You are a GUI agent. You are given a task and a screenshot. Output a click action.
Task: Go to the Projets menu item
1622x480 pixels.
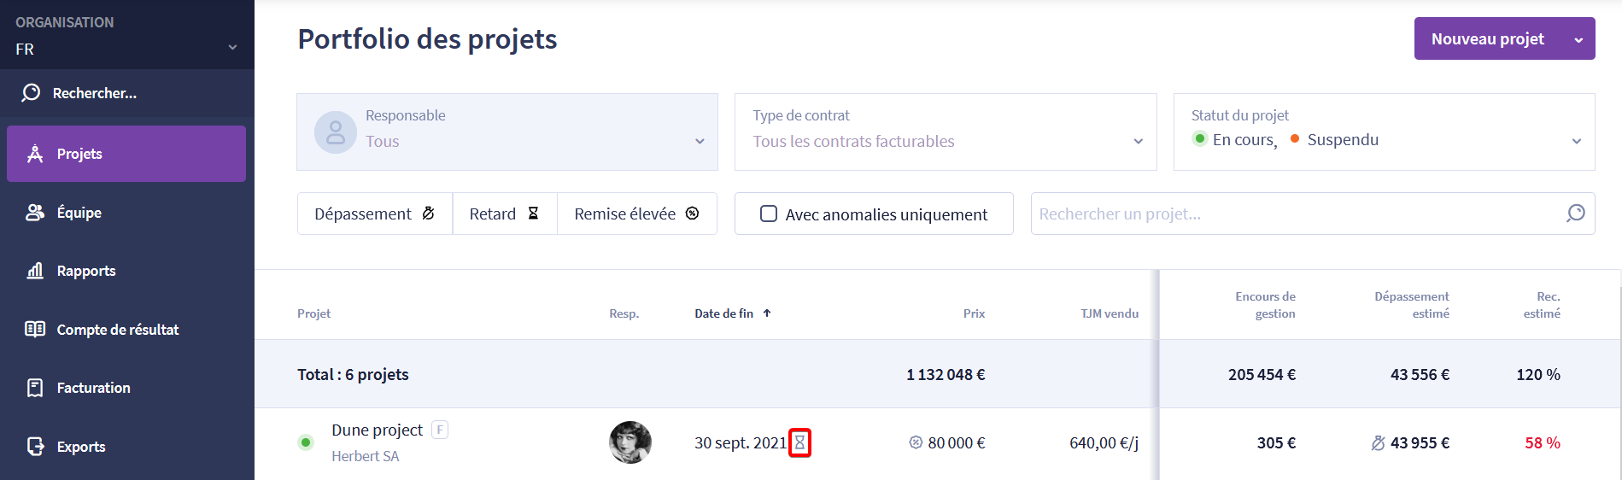126,154
